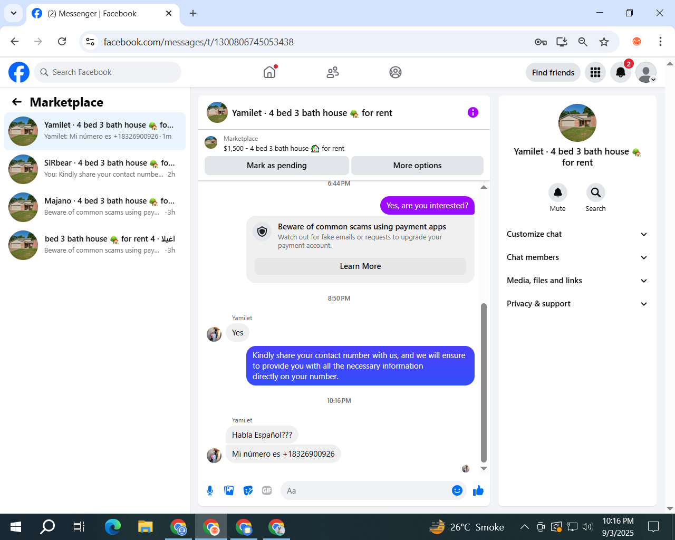This screenshot has width=675, height=540.
Task: Launch Microsoft Edge from taskbar
Action: pos(113,526)
